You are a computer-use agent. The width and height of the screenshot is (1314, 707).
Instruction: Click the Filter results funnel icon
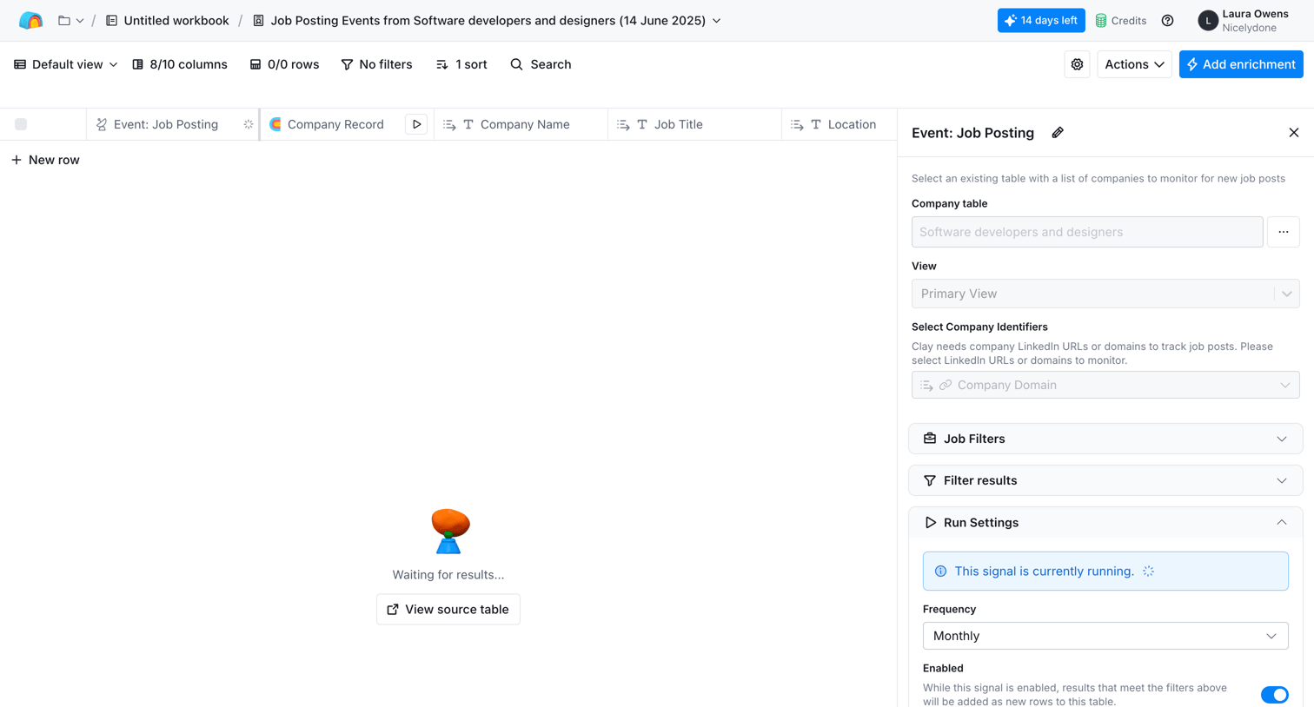pos(929,480)
